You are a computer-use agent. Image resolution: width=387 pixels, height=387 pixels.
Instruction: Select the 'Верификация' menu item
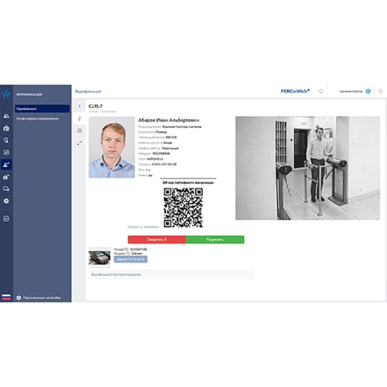pyautogui.click(x=42, y=109)
